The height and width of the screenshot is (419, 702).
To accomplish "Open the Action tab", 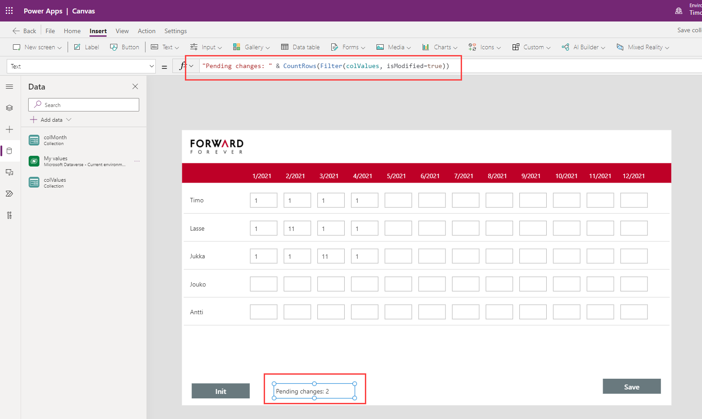I will [x=146, y=31].
